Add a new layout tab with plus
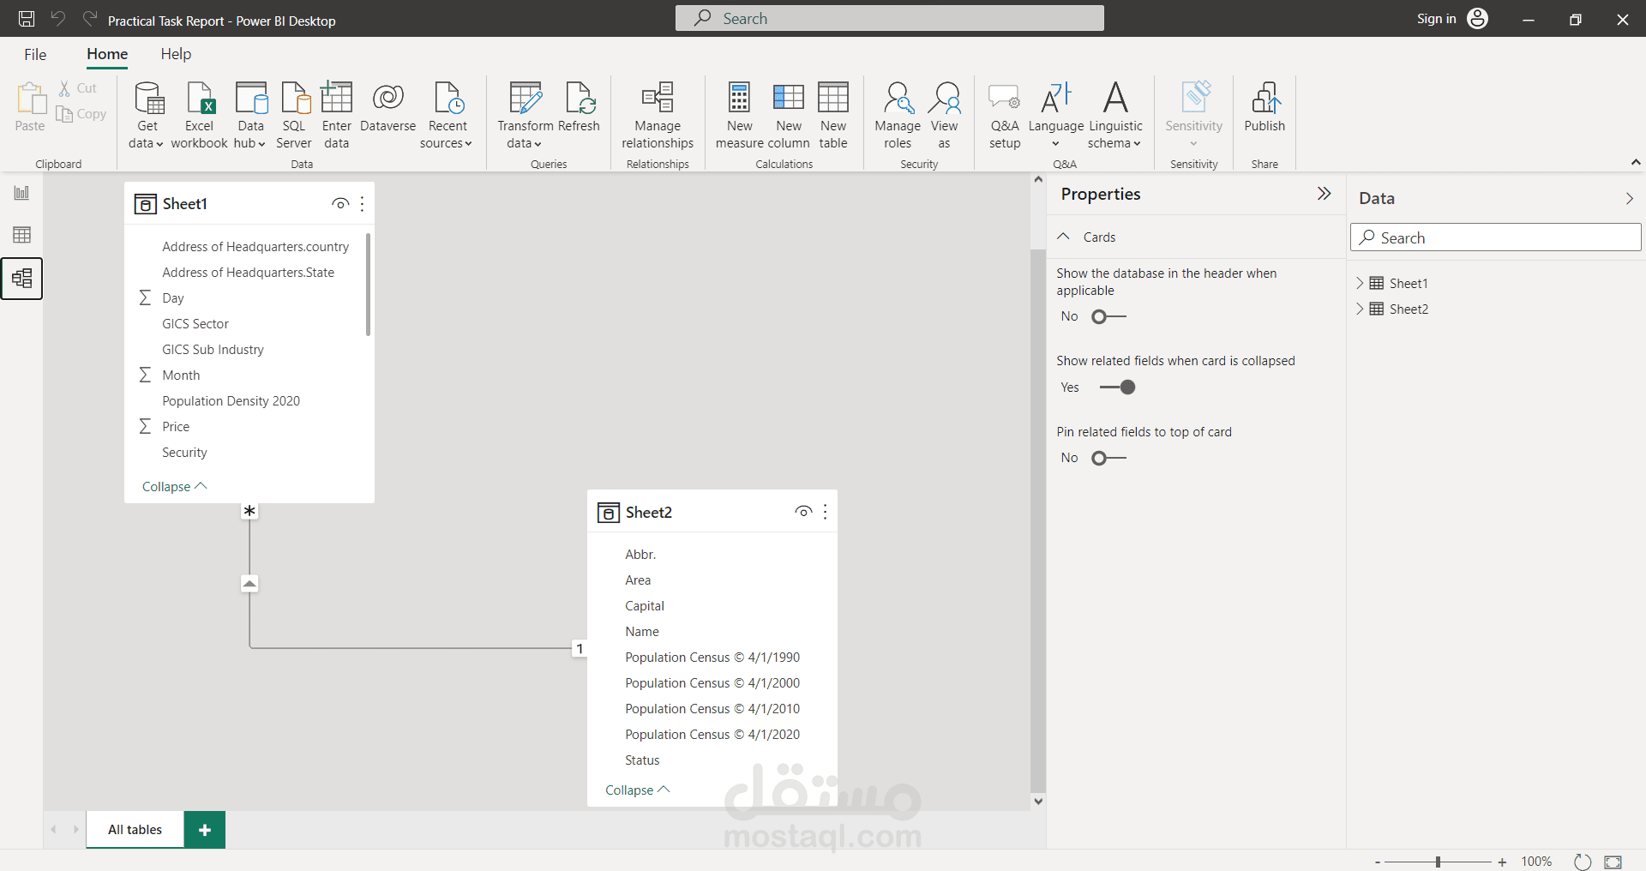The width and height of the screenshot is (1646, 871). 205,830
